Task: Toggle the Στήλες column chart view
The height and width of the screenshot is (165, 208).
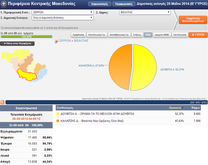Action: 137,35
